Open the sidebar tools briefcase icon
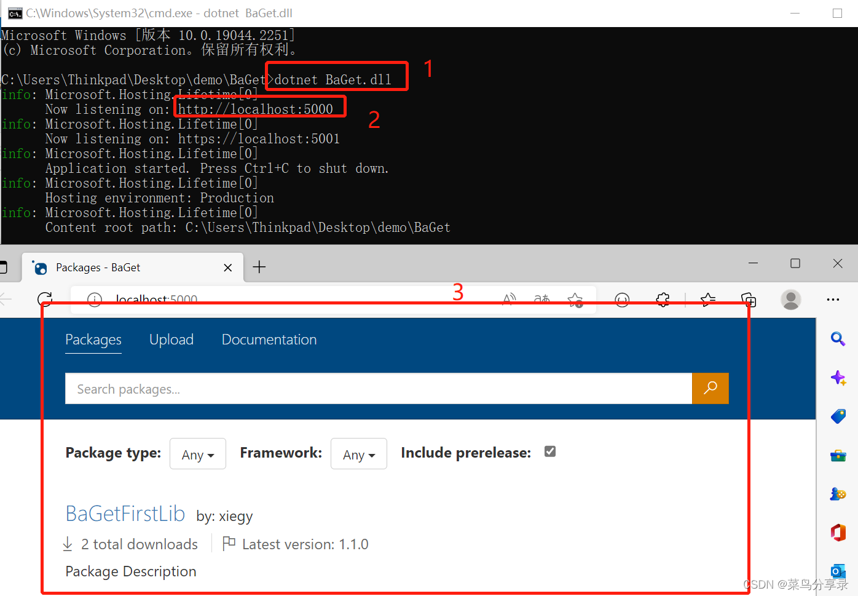This screenshot has height=596, width=858. point(838,455)
